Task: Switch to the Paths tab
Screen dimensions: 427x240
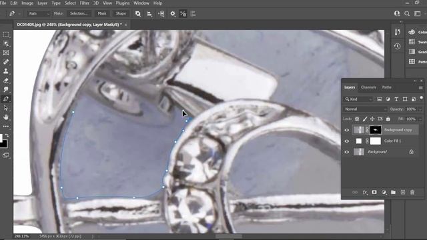Action: point(387,87)
